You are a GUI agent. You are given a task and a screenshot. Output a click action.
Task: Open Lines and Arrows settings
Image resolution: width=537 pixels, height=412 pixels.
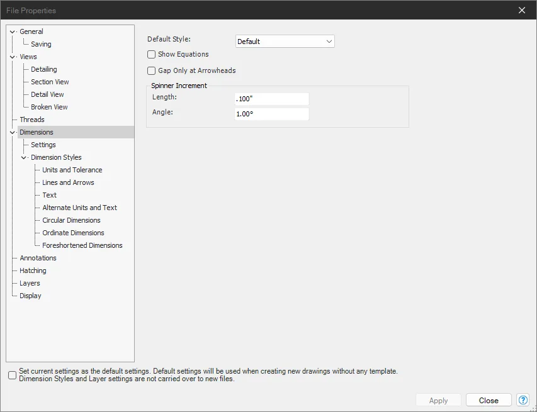pyautogui.click(x=68, y=183)
